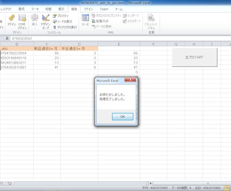Select cell with value 47 in column E

pyautogui.click(x=119, y=67)
